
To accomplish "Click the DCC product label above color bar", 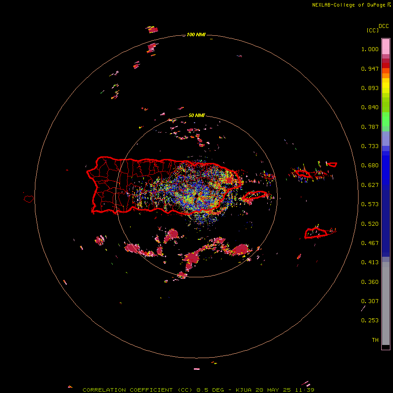I will click(x=383, y=26).
